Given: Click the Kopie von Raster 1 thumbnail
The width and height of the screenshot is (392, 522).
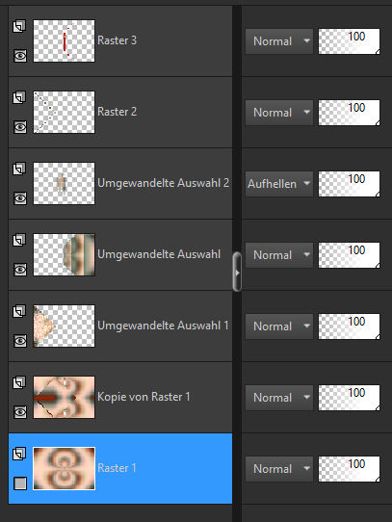Looking at the screenshot, I should [64, 397].
